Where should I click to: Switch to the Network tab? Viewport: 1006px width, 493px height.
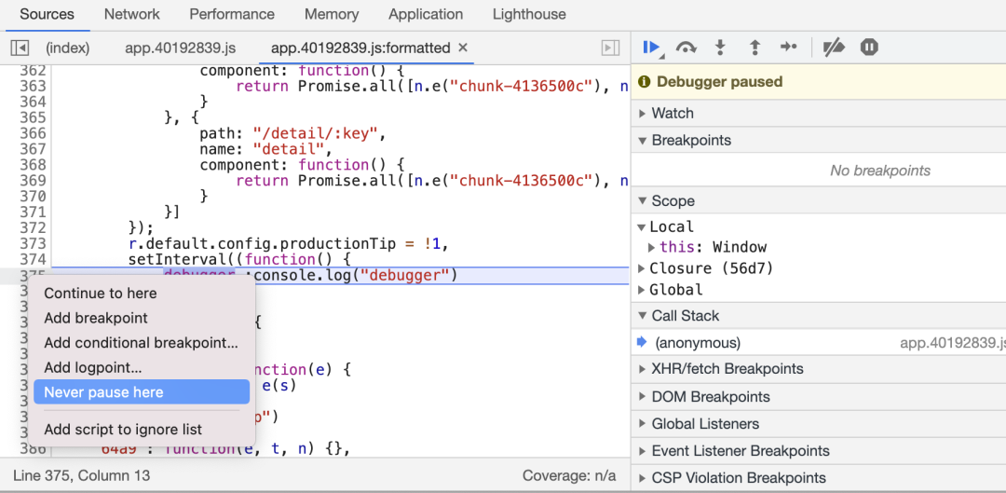(131, 14)
